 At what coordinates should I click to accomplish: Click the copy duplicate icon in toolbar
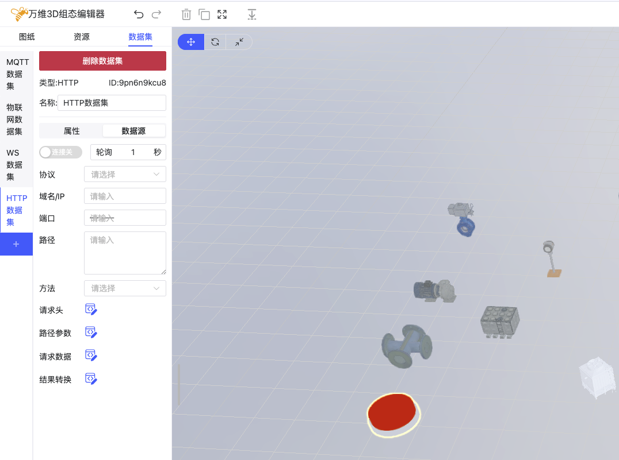[204, 14]
